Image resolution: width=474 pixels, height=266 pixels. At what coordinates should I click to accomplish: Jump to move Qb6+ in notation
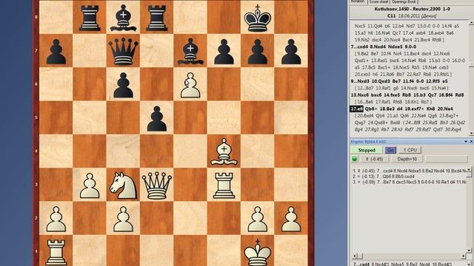pyautogui.click(x=372, y=109)
